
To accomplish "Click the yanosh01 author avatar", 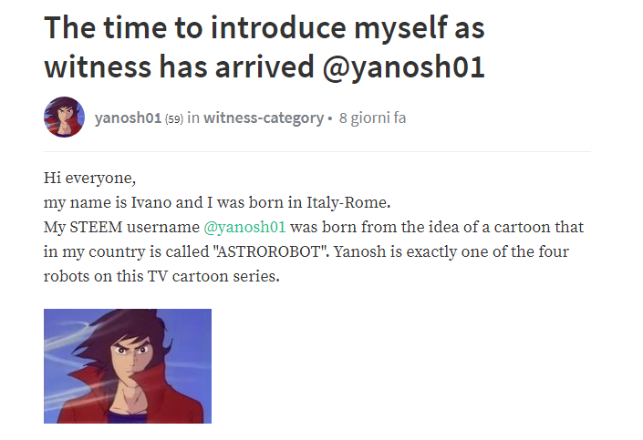I will click(64, 118).
